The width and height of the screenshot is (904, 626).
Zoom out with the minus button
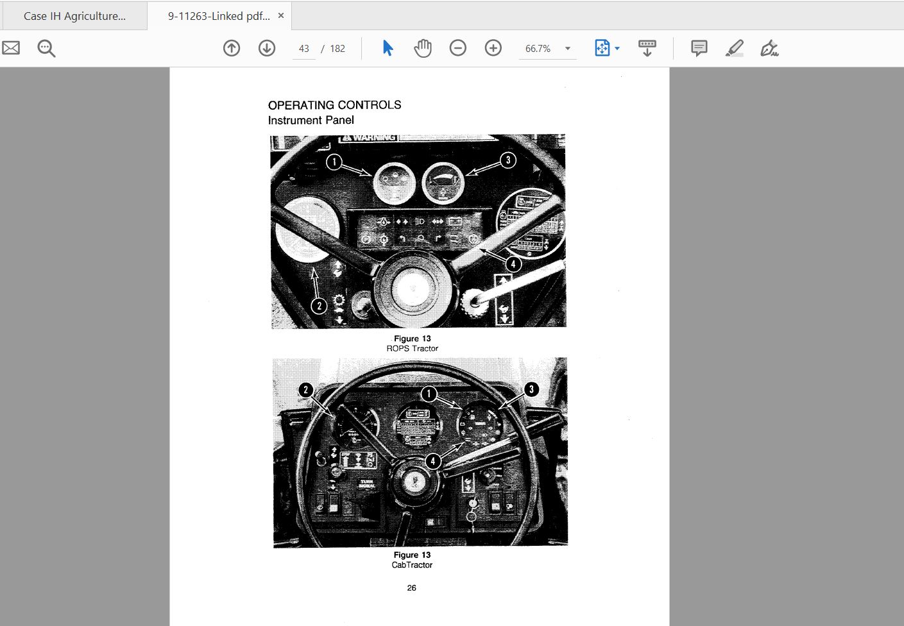[458, 48]
